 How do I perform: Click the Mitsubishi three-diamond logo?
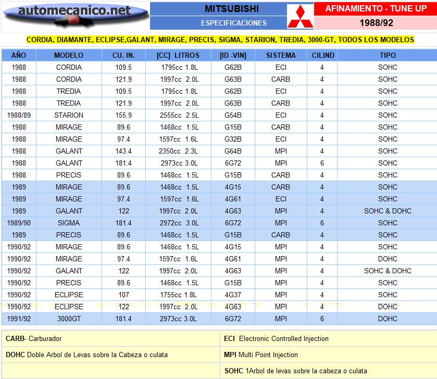click(300, 17)
